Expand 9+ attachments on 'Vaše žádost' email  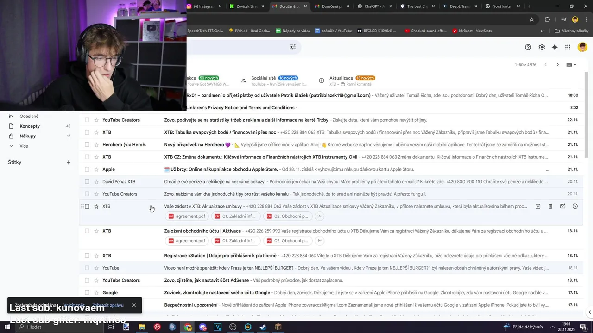[319, 216]
